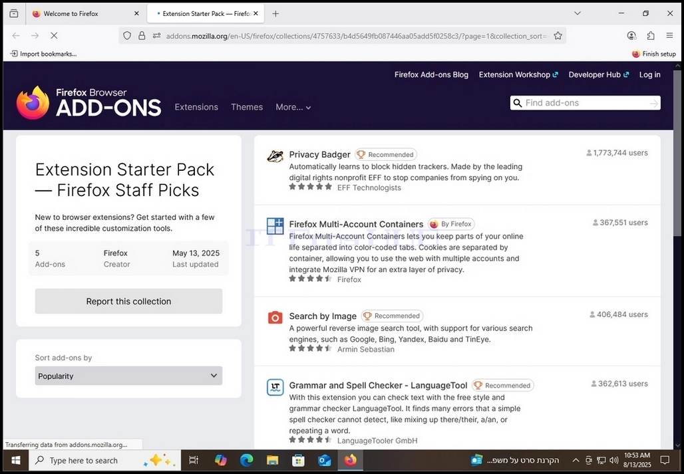Switch to the Welcome to Firefox tab

pyautogui.click(x=85, y=13)
